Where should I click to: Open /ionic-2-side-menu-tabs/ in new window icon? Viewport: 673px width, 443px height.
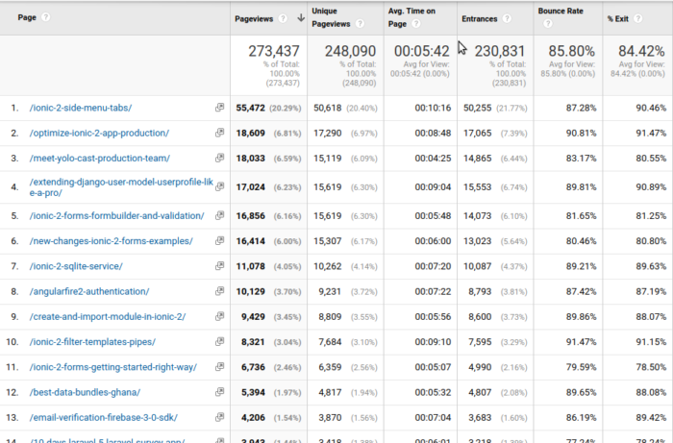pyautogui.click(x=219, y=108)
